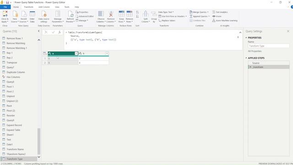Click table menu icon at grid corner
The width and height of the screenshot is (293, 165).
[x=45, y=54]
